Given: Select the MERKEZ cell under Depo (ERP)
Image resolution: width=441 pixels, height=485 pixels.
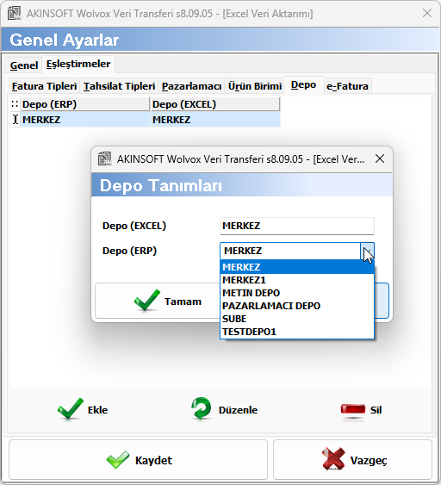Looking at the screenshot, I should tap(85, 120).
